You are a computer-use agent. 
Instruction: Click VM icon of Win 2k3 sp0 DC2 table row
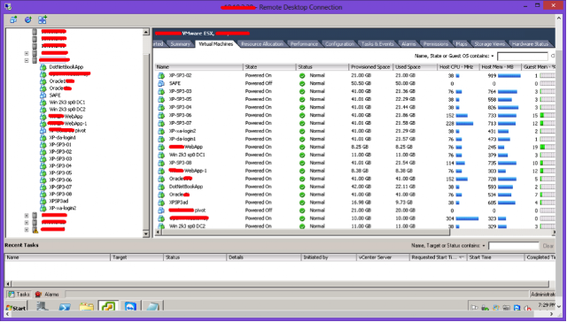point(161,226)
